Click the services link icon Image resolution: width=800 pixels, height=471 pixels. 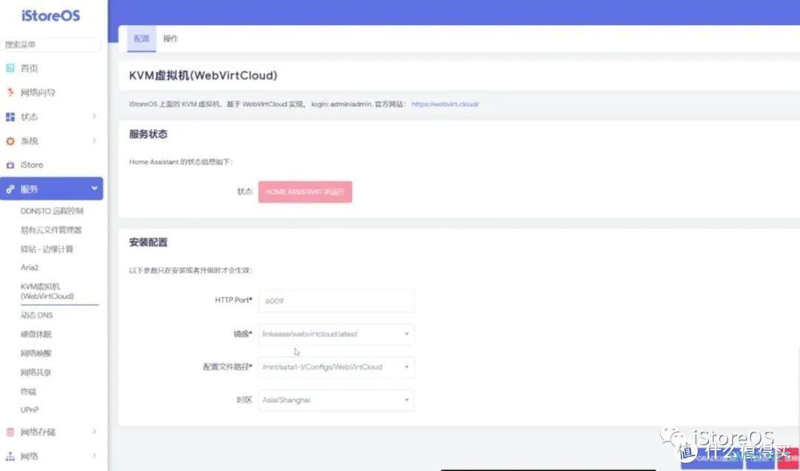10,190
